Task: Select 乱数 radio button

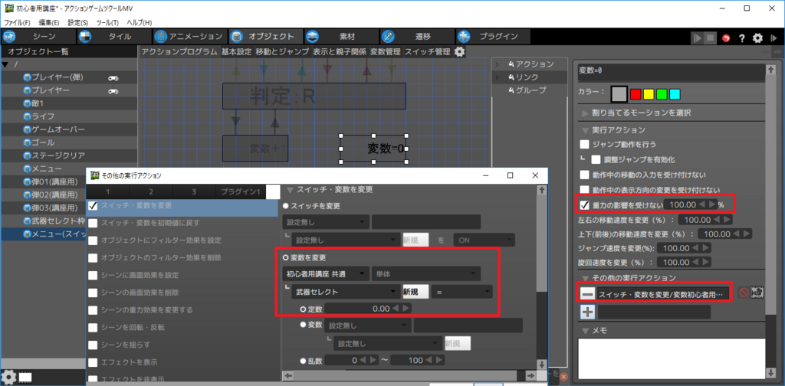Action: (x=302, y=360)
